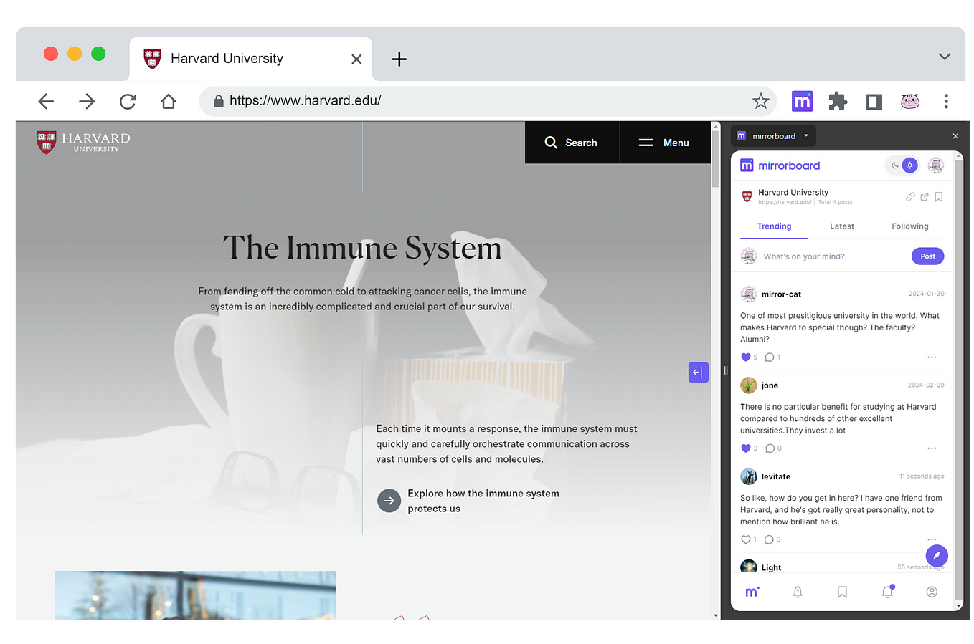Viewport: 974px width, 644px height.
Task: Click the Post button
Action: [x=927, y=256]
